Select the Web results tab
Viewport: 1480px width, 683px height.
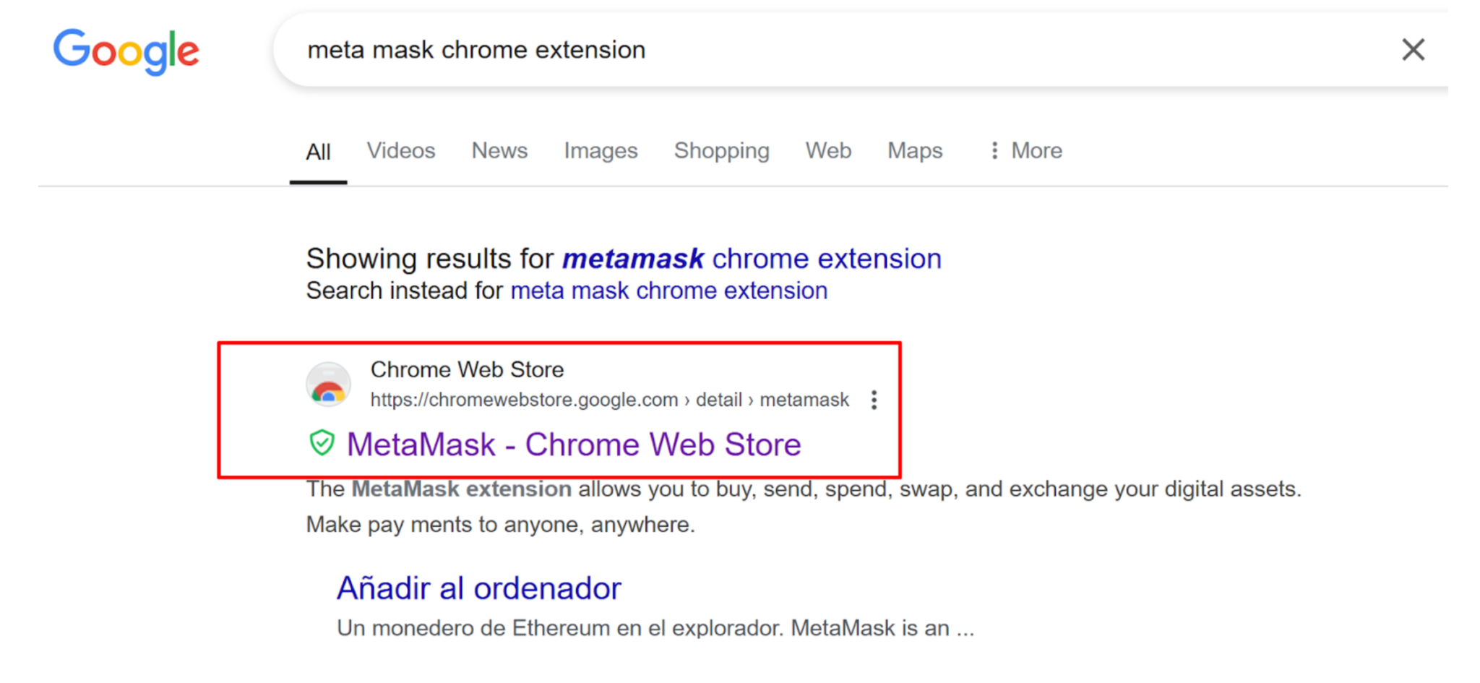point(828,150)
